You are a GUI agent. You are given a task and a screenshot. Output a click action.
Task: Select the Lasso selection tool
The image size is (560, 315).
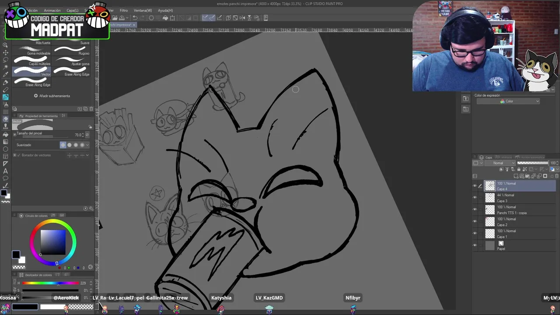click(6, 59)
